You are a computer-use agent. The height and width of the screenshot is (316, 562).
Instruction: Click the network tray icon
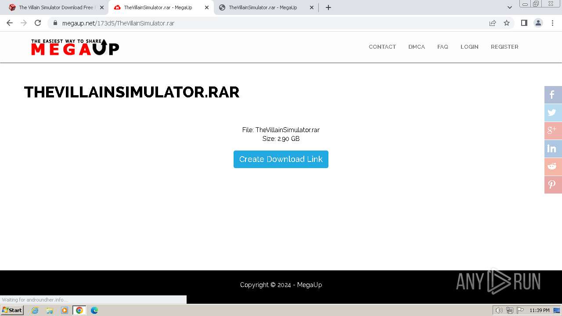point(510,310)
